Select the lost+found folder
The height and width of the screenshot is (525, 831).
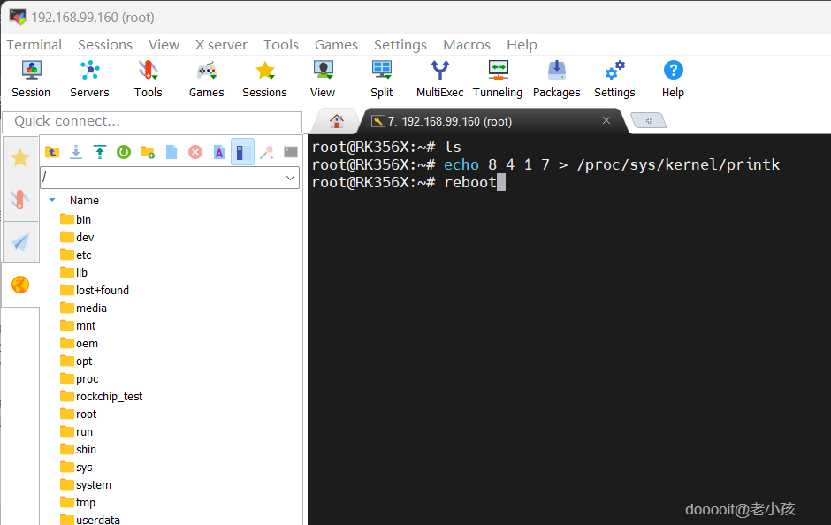(95, 290)
